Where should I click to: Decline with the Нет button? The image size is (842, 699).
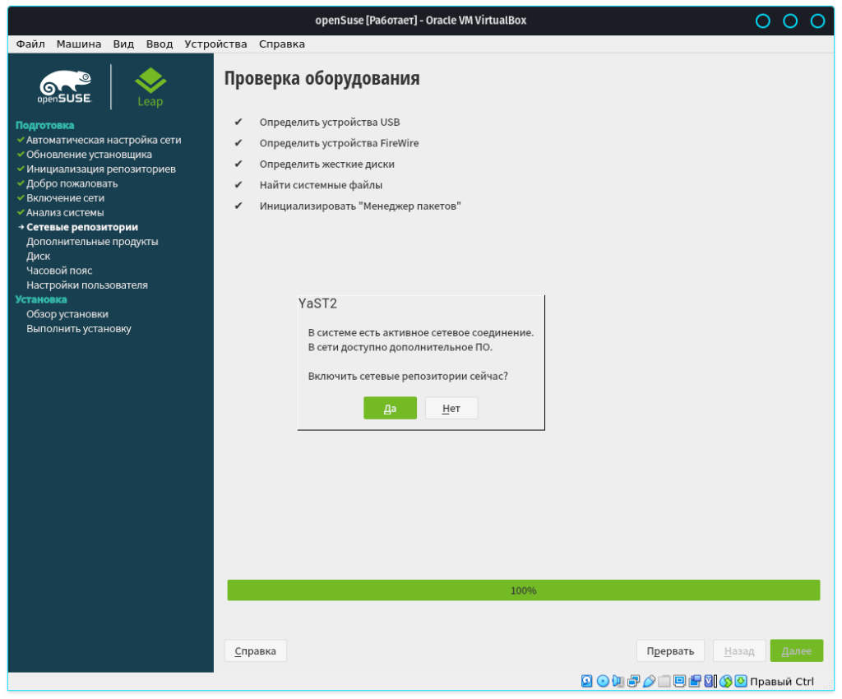coord(451,408)
